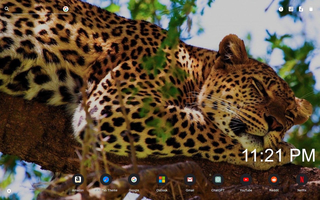Click the Amazon label text

coord(78,190)
